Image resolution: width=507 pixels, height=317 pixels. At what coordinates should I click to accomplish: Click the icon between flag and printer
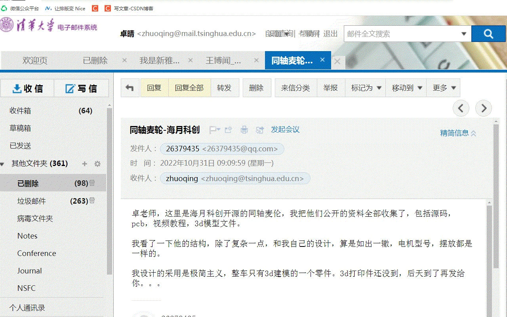tap(229, 130)
